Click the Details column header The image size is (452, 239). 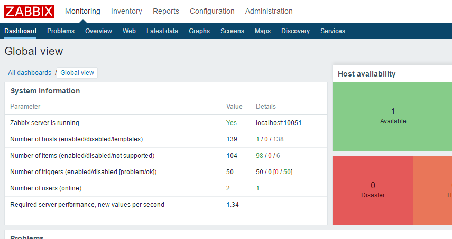click(x=266, y=107)
